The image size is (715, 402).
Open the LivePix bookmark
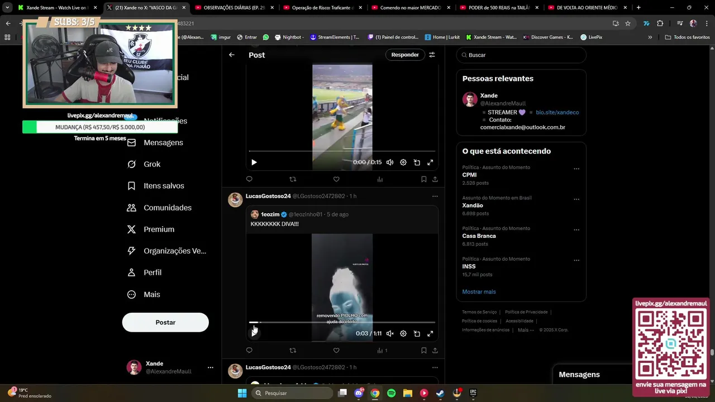(x=591, y=37)
